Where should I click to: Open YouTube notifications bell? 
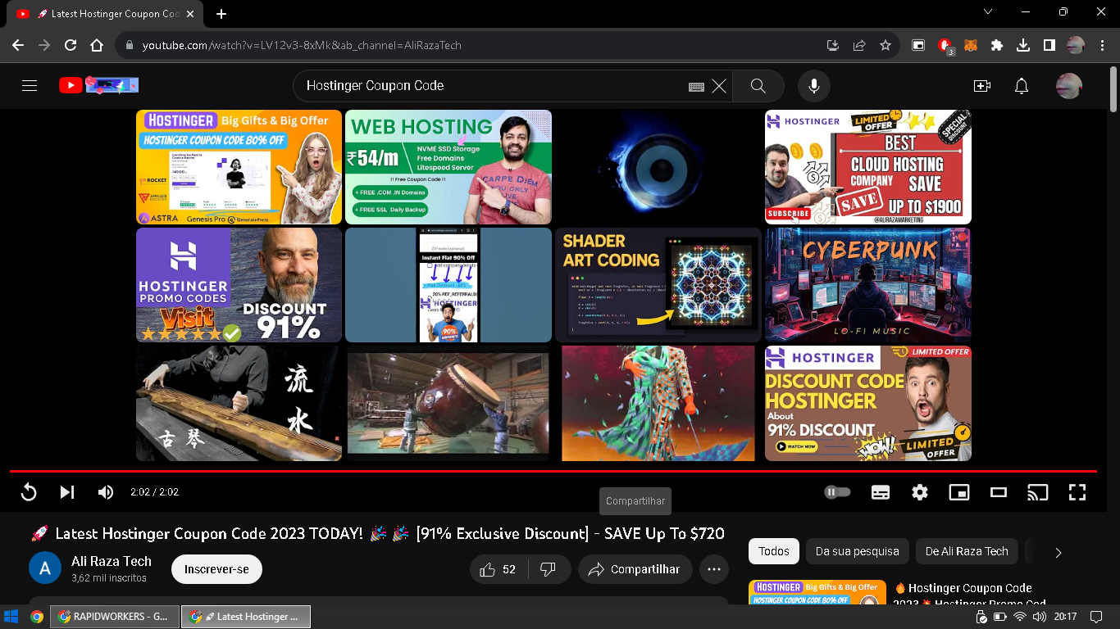point(1022,86)
